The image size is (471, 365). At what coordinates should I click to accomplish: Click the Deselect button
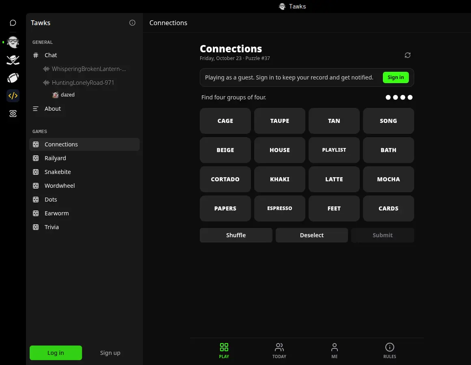click(312, 235)
